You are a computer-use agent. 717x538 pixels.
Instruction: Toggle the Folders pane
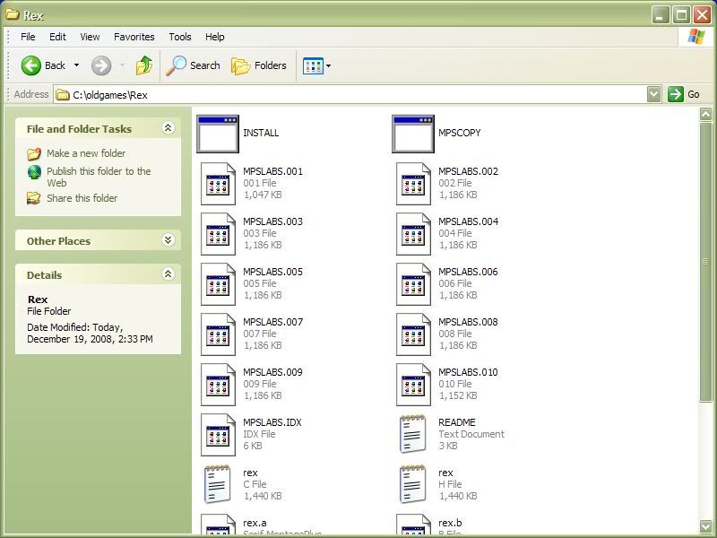pos(259,65)
